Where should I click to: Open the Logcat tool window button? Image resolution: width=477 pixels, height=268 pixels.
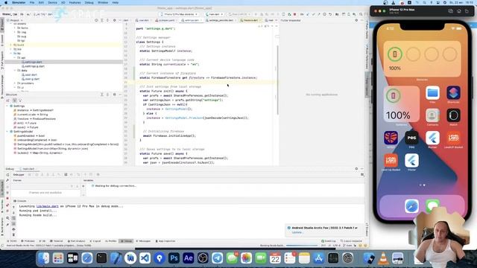95,241
